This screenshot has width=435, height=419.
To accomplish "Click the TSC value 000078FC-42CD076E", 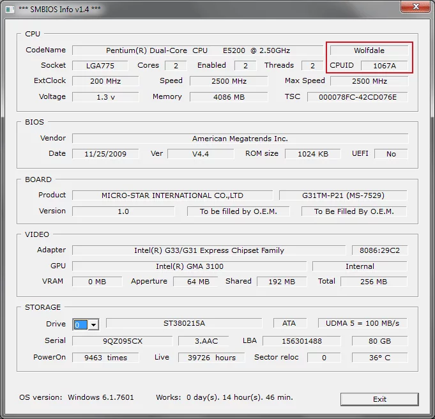I will [x=358, y=97].
